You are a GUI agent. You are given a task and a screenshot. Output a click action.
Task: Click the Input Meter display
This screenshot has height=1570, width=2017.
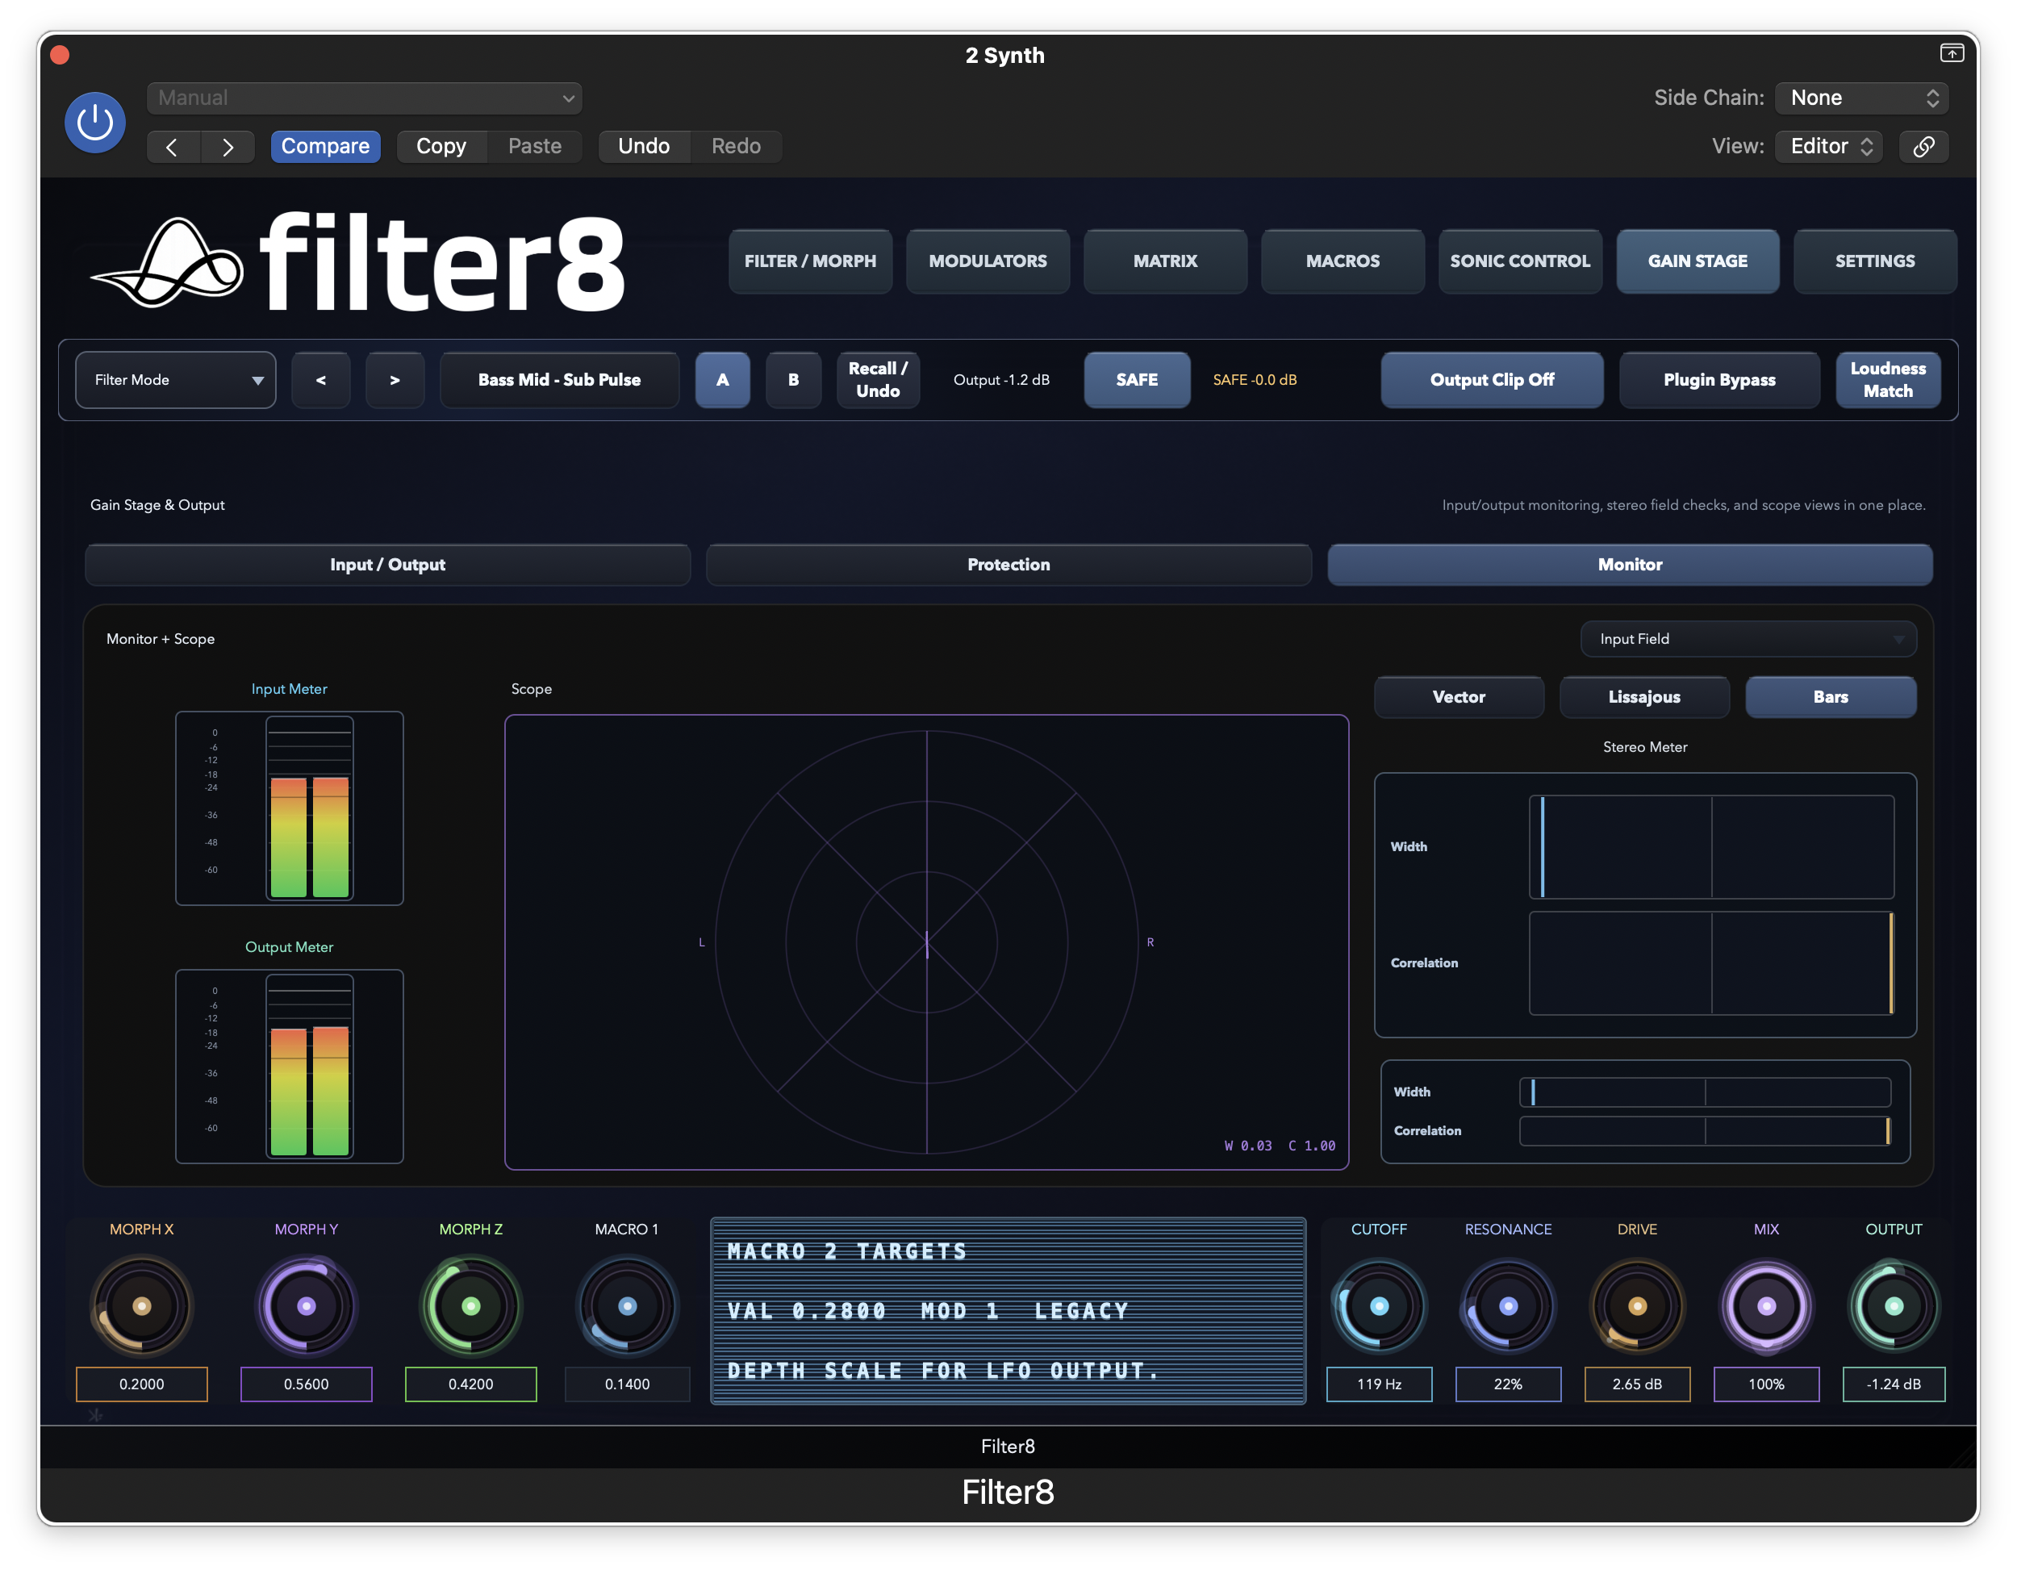point(290,808)
